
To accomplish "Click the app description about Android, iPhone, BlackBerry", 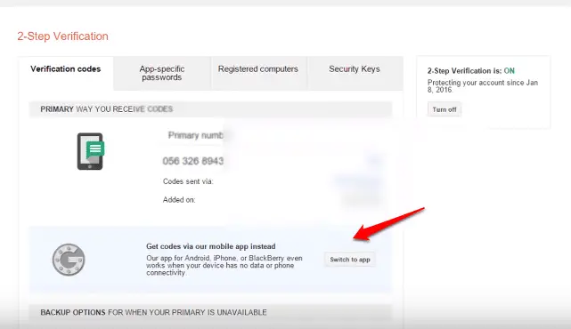I will [224, 265].
